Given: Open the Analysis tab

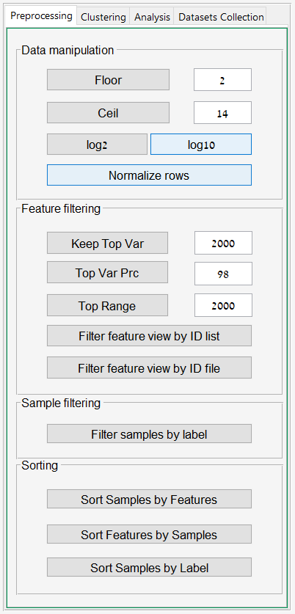Looking at the screenshot, I should coord(152,17).
